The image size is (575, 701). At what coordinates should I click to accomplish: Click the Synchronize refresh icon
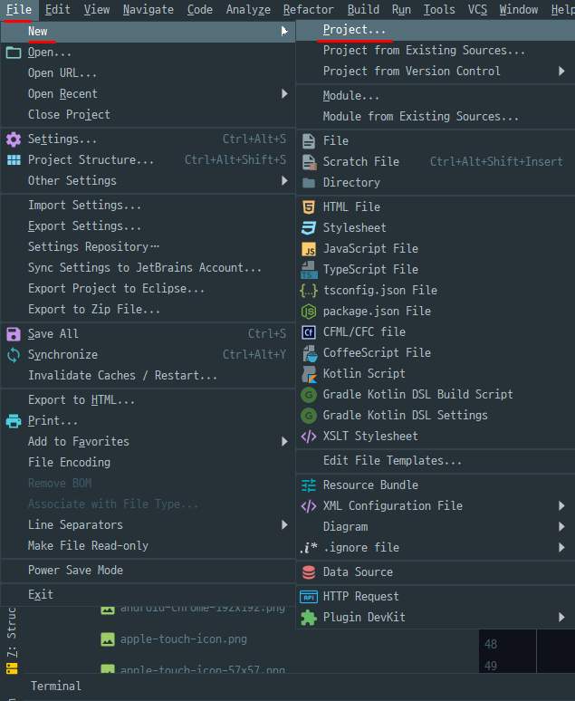click(14, 355)
